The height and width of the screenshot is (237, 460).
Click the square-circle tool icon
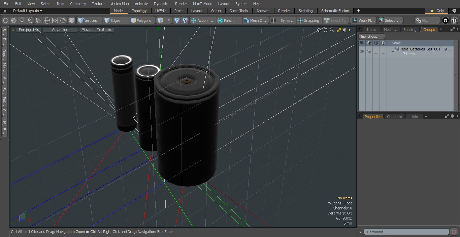click(55, 21)
